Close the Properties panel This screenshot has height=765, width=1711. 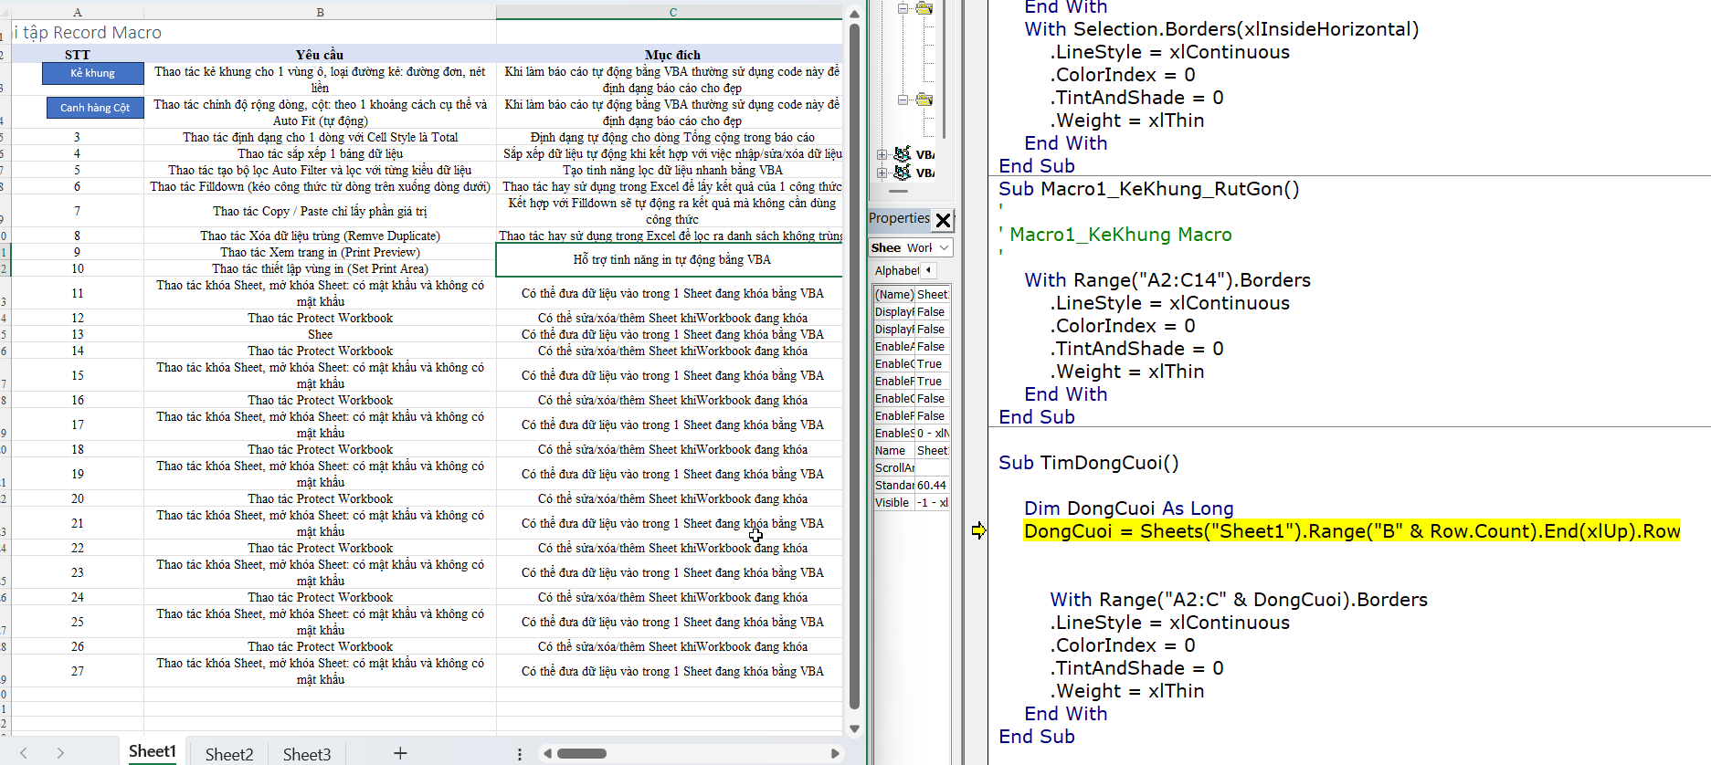[944, 220]
